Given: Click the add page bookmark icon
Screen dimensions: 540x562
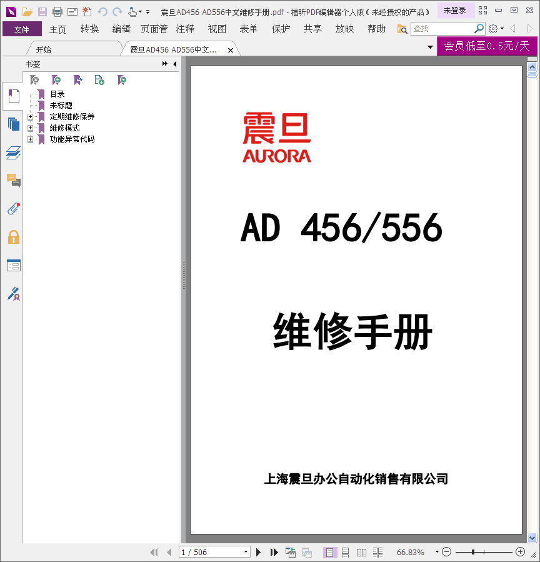Looking at the screenshot, I should point(99,80).
